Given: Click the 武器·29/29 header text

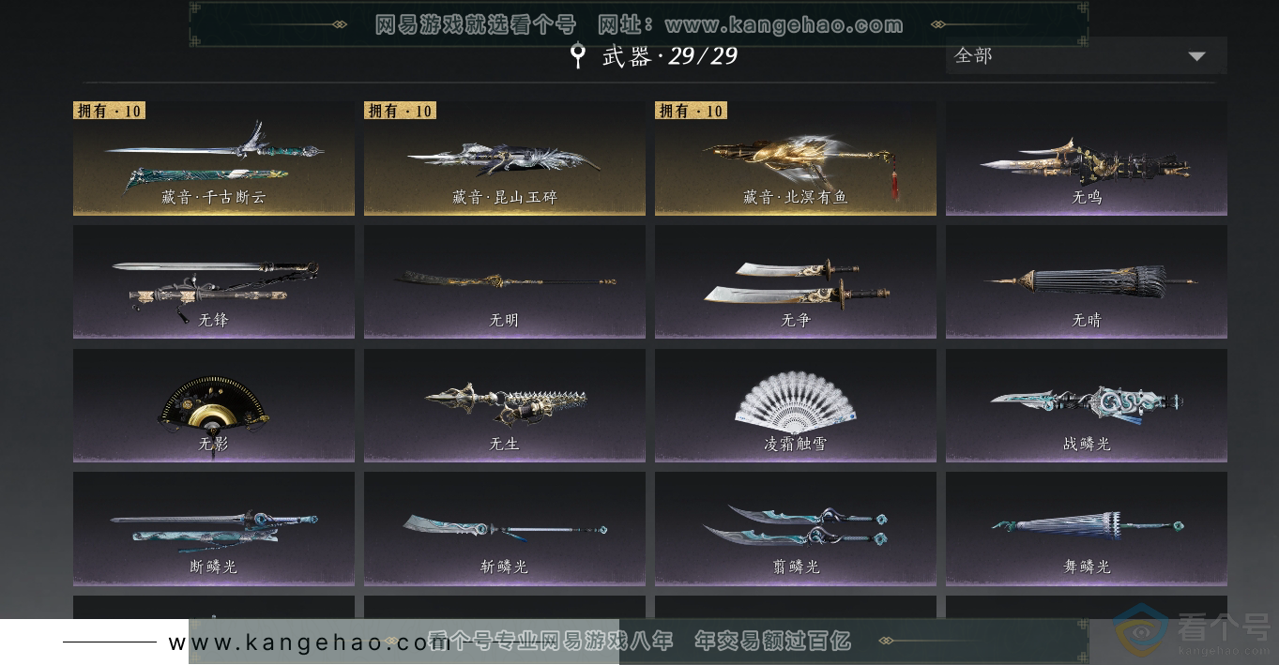Looking at the screenshot, I should (670, 56).
